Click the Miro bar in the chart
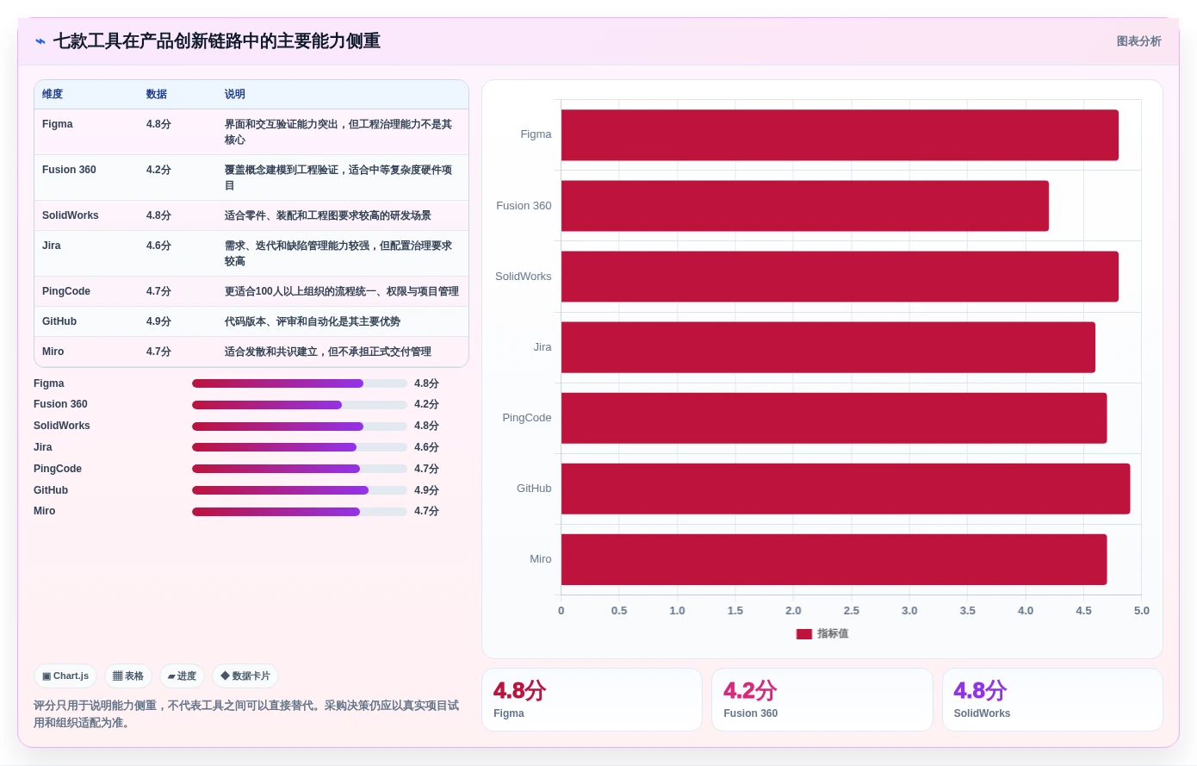1197x766 pixels. tap(834, 559)
